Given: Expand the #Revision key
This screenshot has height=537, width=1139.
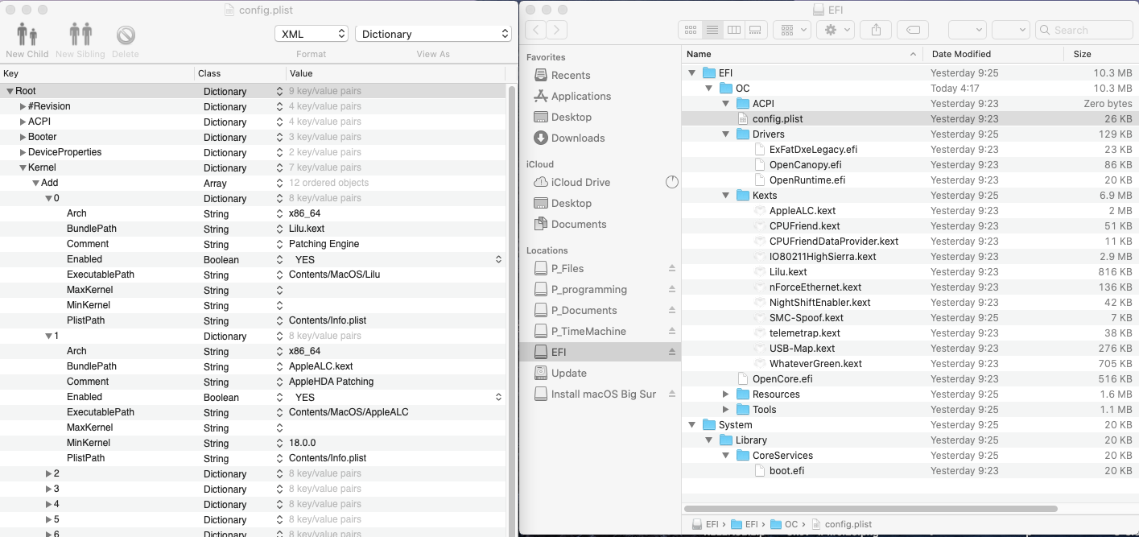Looking at the screenshot, I should point(23,106).
